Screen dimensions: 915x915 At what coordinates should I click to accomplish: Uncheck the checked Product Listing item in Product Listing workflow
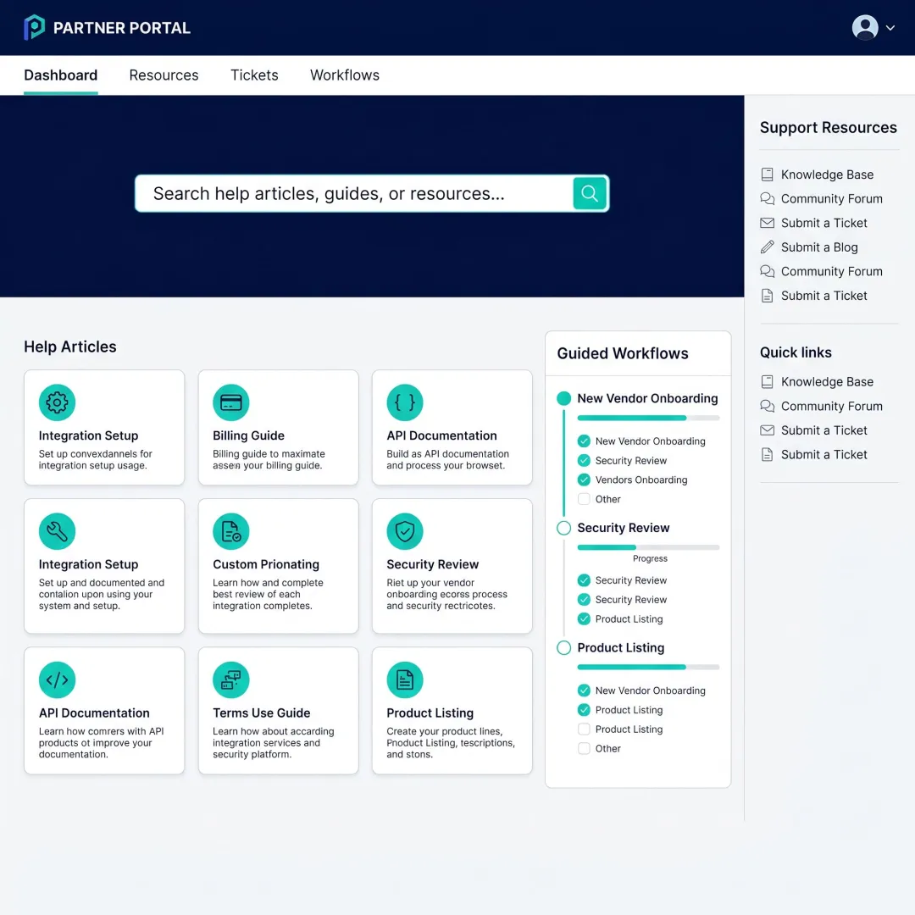click(x=584, y=710)
